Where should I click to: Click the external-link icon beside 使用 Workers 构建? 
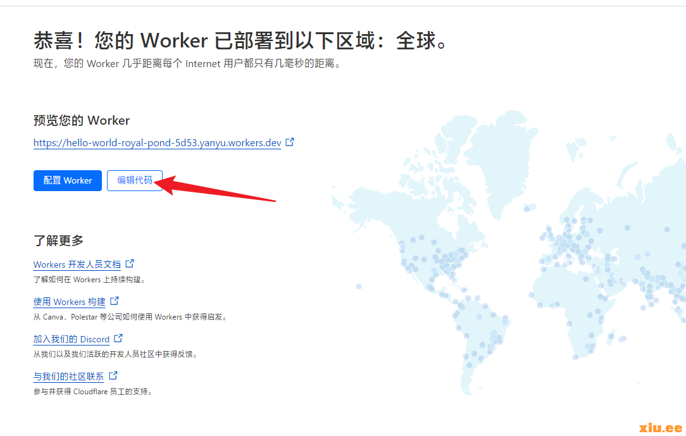tap(115, 301)
